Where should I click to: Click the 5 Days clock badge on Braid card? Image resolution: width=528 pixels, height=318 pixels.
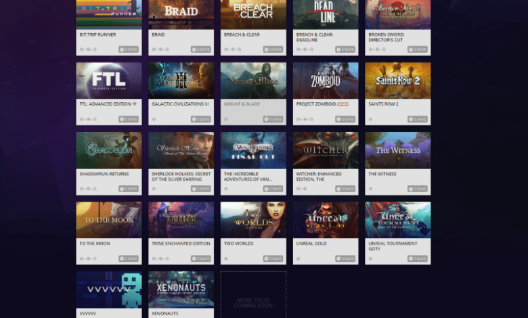click(201, 49)
